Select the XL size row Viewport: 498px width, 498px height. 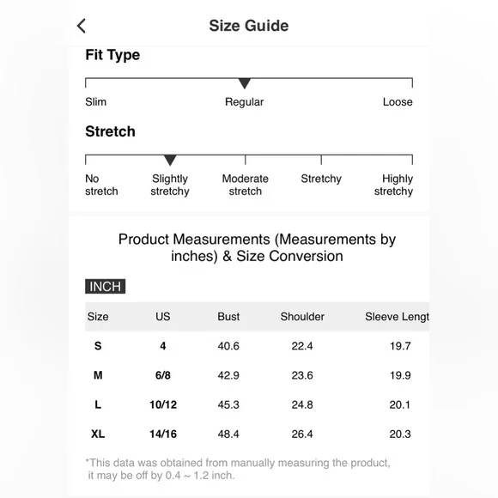257,434
